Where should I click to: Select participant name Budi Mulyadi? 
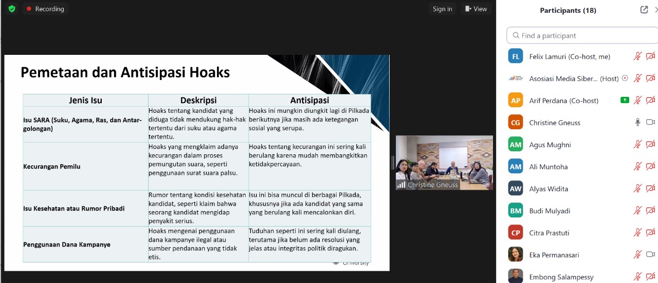[x=550, y=211]
